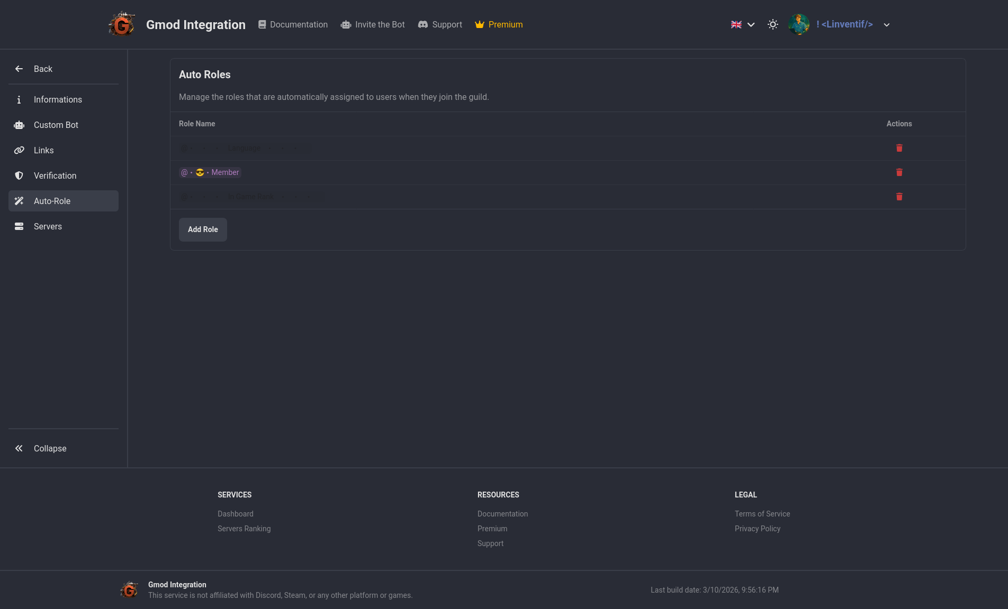This screenshot has width=1008, height=609.
Task: Remove the Member role with trash icon
Action: 899,172
